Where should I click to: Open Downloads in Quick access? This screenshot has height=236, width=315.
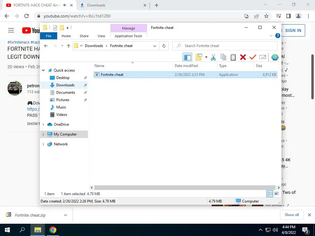[65, 85]
